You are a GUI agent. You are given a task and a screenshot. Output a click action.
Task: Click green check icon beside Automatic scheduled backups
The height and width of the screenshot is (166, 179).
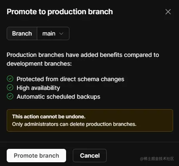coord(10,96)
